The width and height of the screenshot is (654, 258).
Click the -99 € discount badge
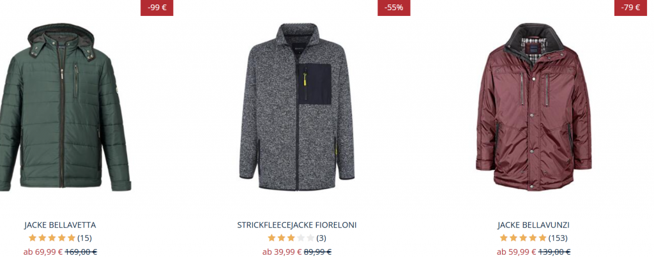click(x=157, y=8)
